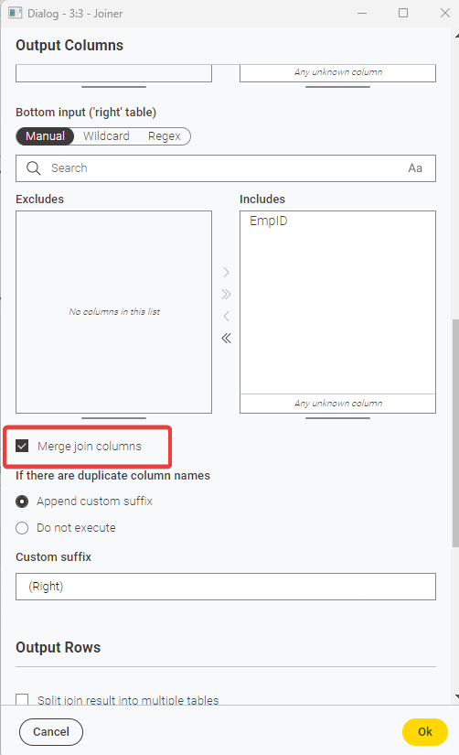Switch to Regex selection mode
The height and width of the screenshot is (755, 459).
click(x=164, y=136)
